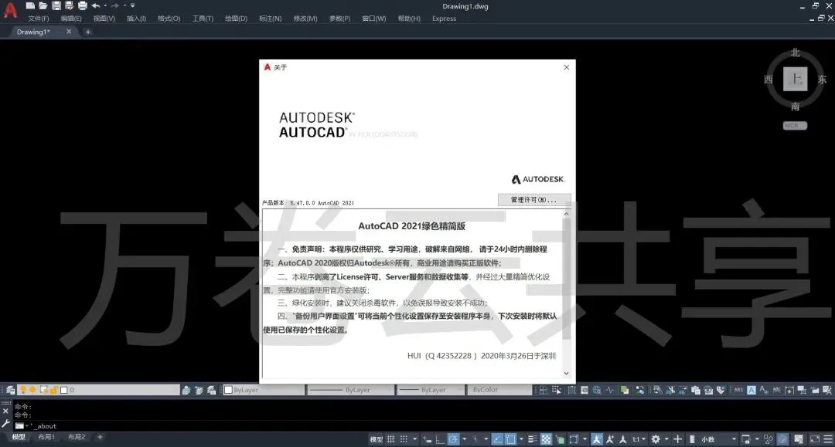Click the Open file folder icon
Viewport: 835px width, 447px height.
[43, 6]
